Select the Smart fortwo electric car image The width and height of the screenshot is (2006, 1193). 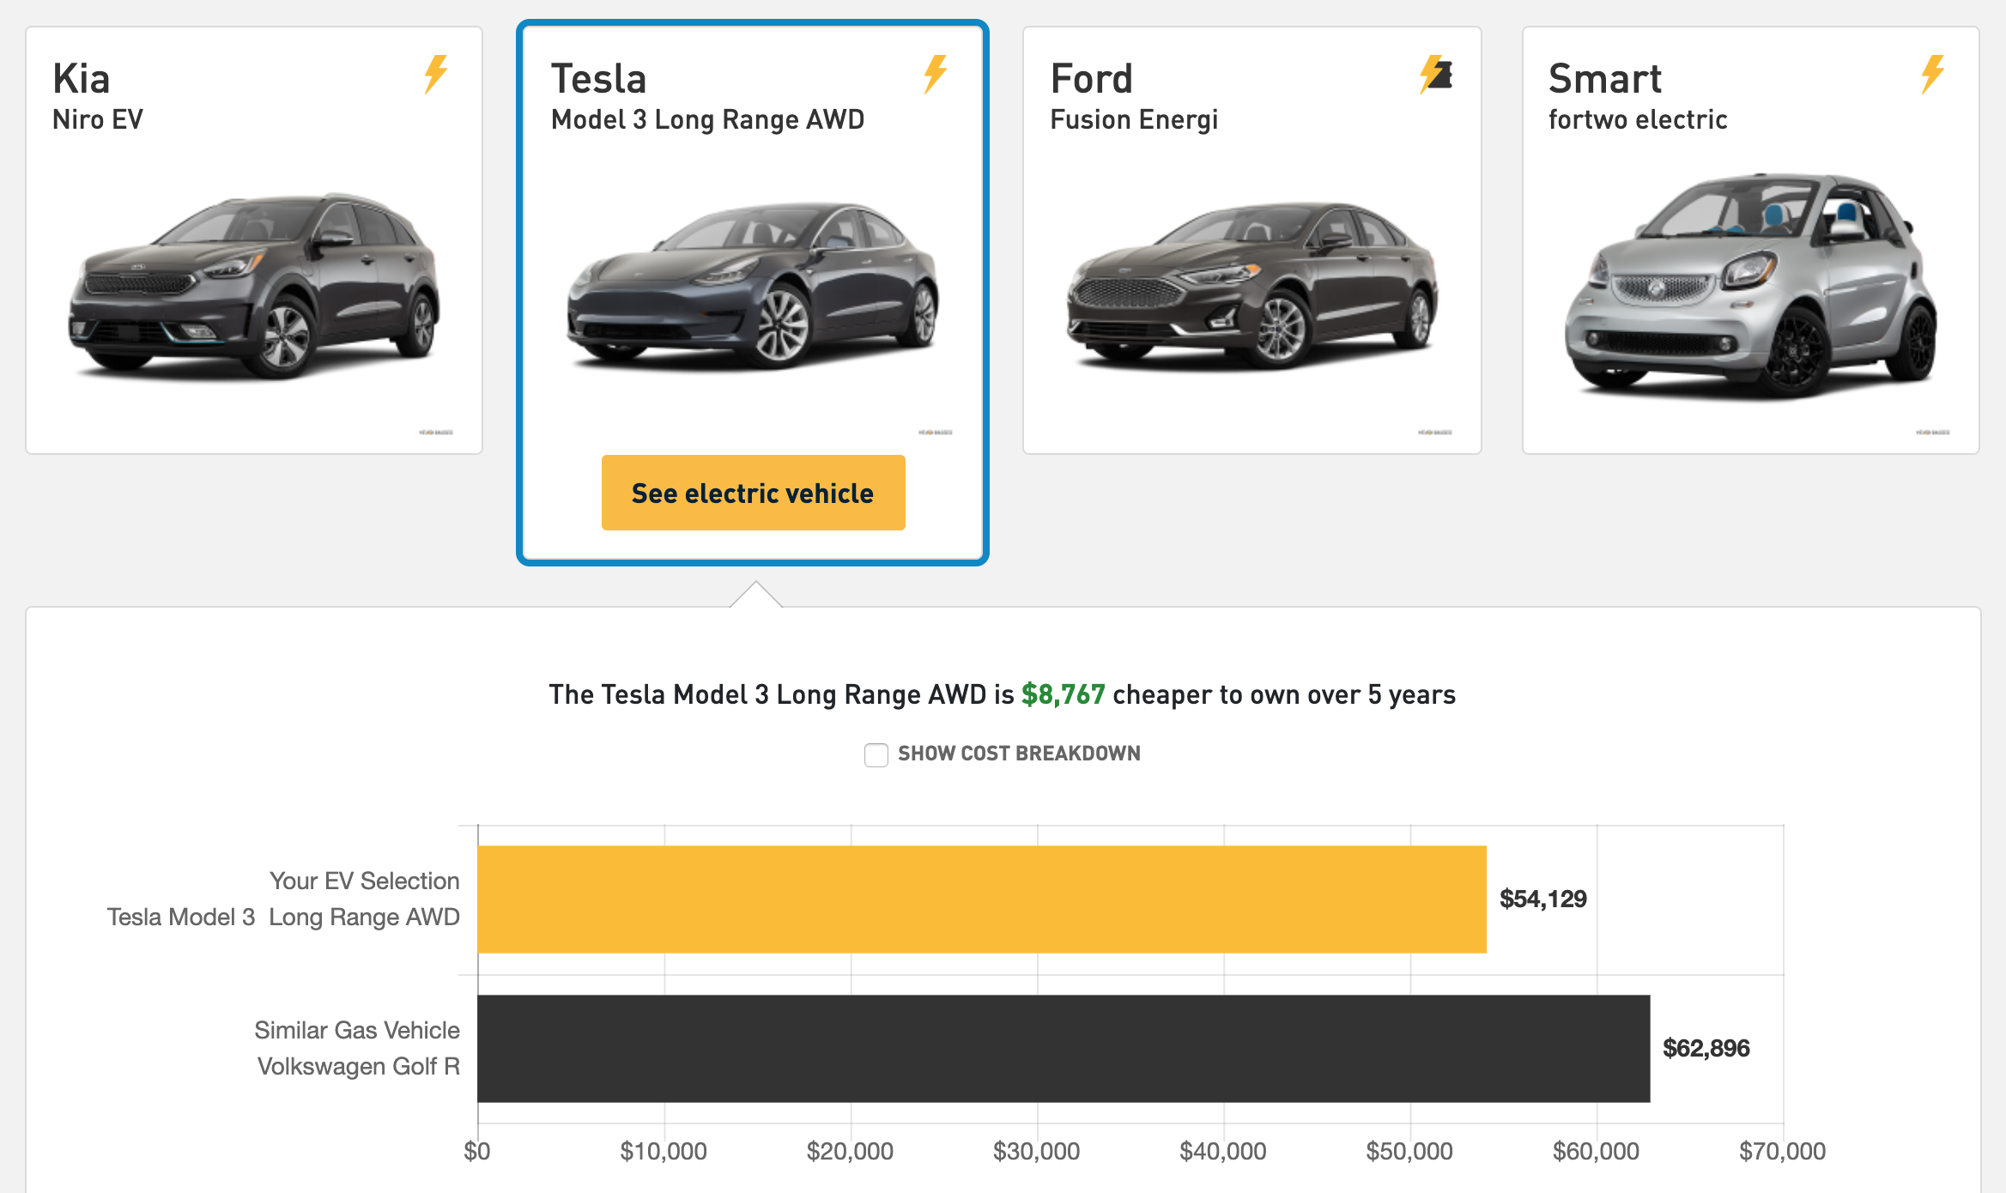(1750, 286)
